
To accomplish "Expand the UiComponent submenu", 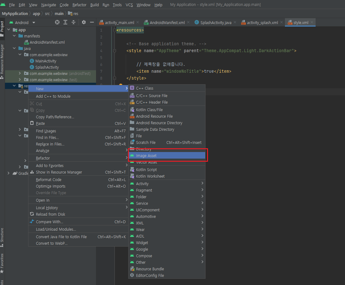I will tap(167, 210).
